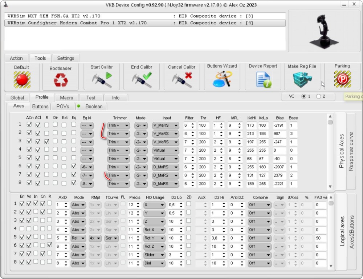Open the Settings tab
The image size is (363, 279).
click(66, 58)
